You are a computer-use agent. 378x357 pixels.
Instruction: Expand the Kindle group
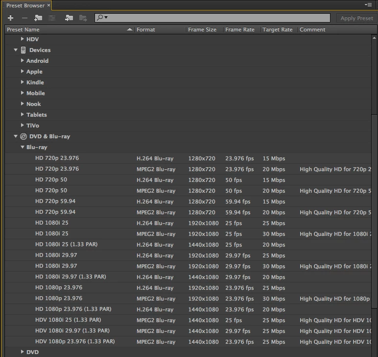click(22, 82)
